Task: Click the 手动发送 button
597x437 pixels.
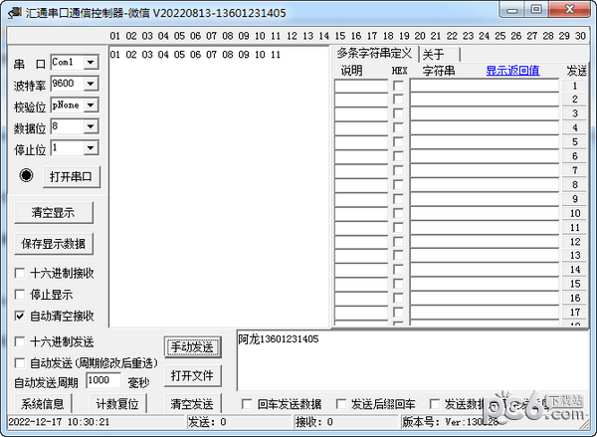Action: pyautogui.click(x=193, y=347)
